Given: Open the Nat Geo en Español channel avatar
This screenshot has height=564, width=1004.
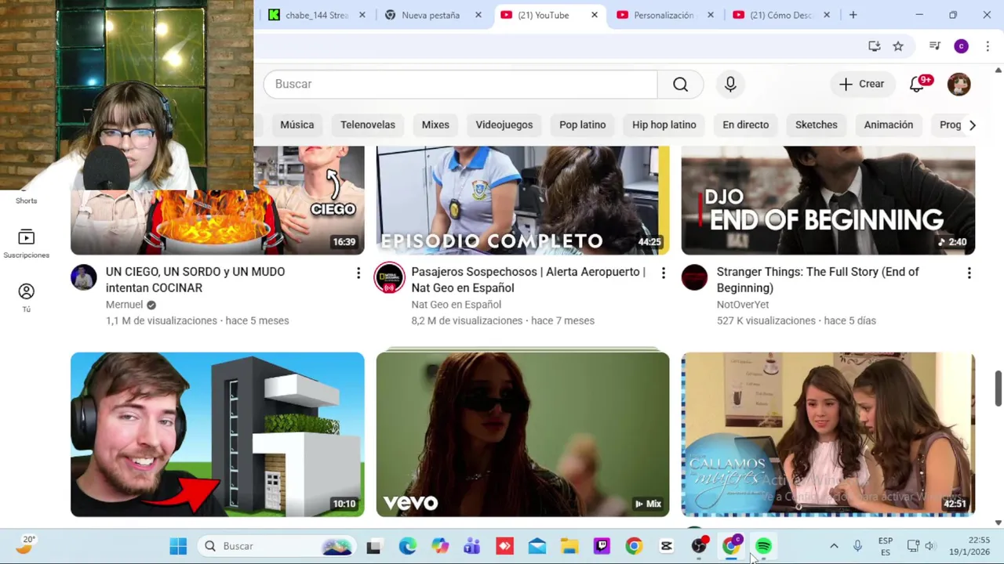Looking at the screenshot, I should point(389,277).
